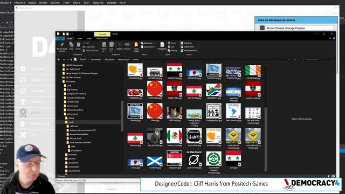
Task: Click Cut in the Clipboard group
Action: 86,43
